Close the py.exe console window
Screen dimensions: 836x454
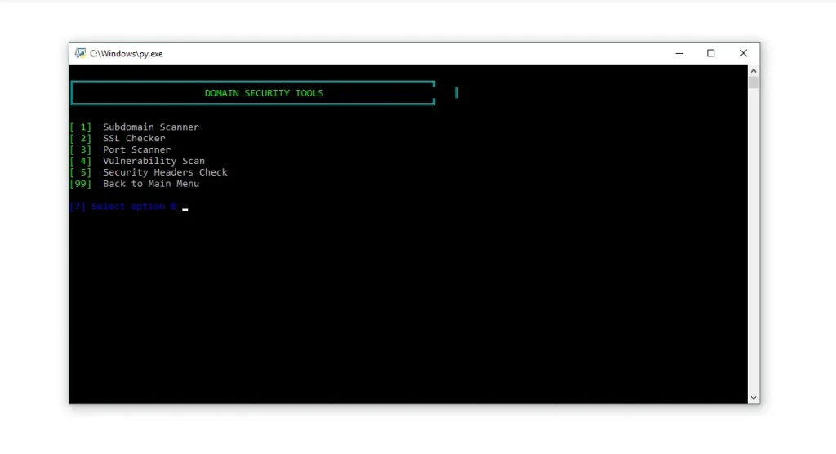click(x=743, y=53)
